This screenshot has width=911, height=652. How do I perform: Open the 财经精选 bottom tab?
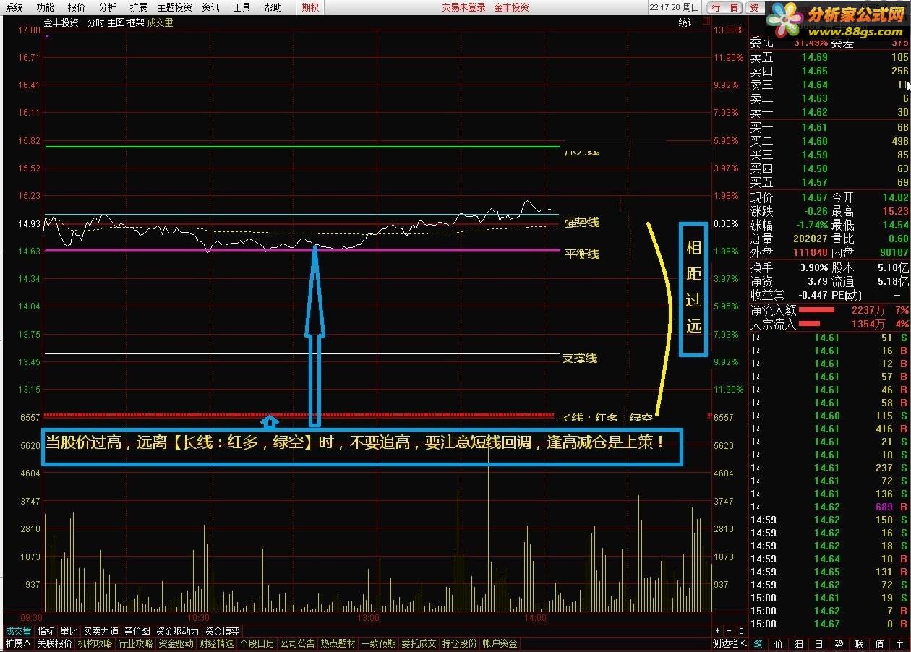[x=217, y=643]
